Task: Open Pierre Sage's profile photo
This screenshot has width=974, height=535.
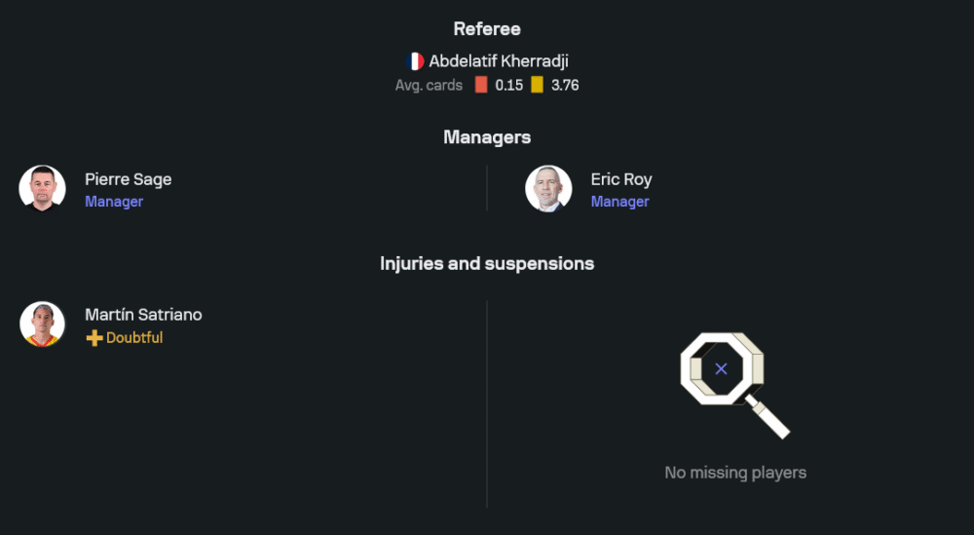Action: 42,189
